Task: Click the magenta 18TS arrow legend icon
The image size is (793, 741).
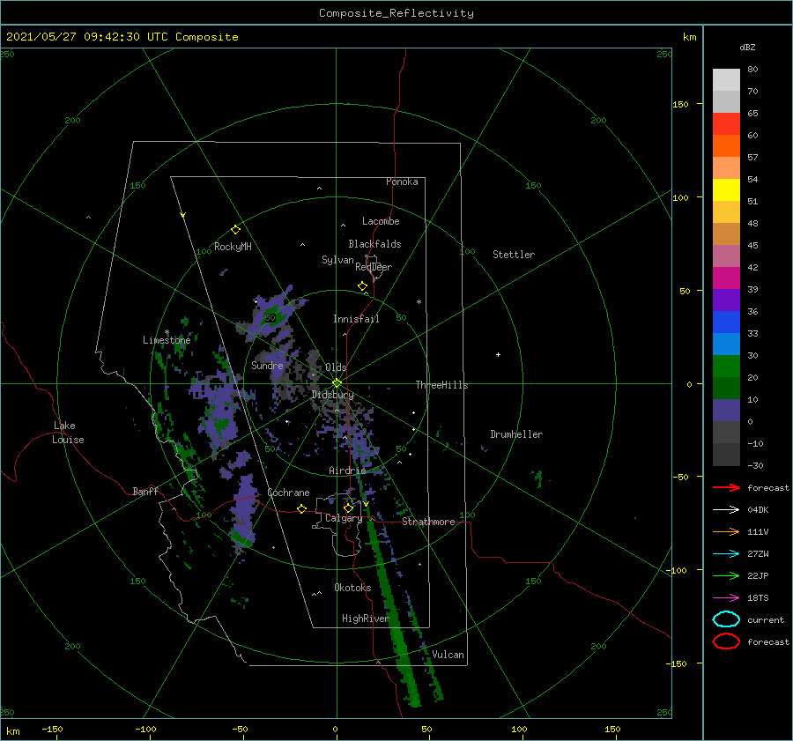Action: click(726, 598)
